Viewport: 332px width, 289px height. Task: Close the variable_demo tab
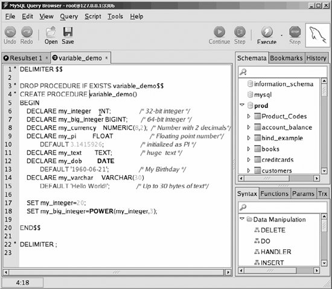click(x=106, y=58)
